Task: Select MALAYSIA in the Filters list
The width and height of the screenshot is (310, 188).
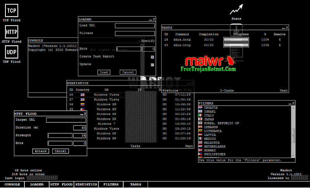Action: pyautogui.click(x=212, y=143)
